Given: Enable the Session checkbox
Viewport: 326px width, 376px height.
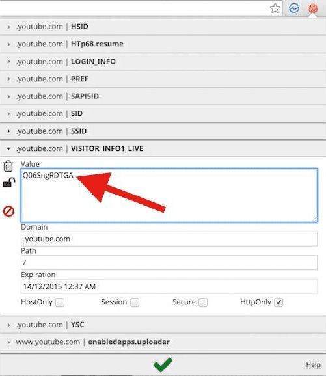Looking at the screenshot, I should click(135, 302).
